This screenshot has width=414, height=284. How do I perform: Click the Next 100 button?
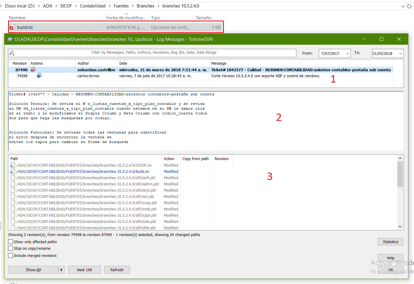tap(84, 270)
